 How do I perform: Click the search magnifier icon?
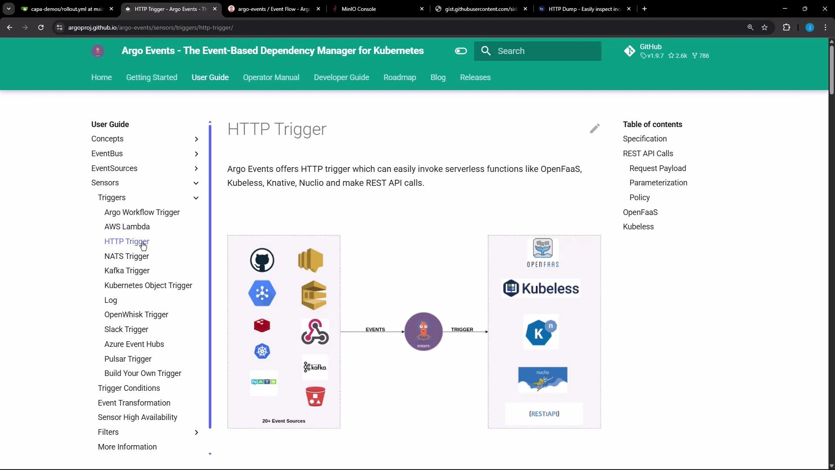486,51
